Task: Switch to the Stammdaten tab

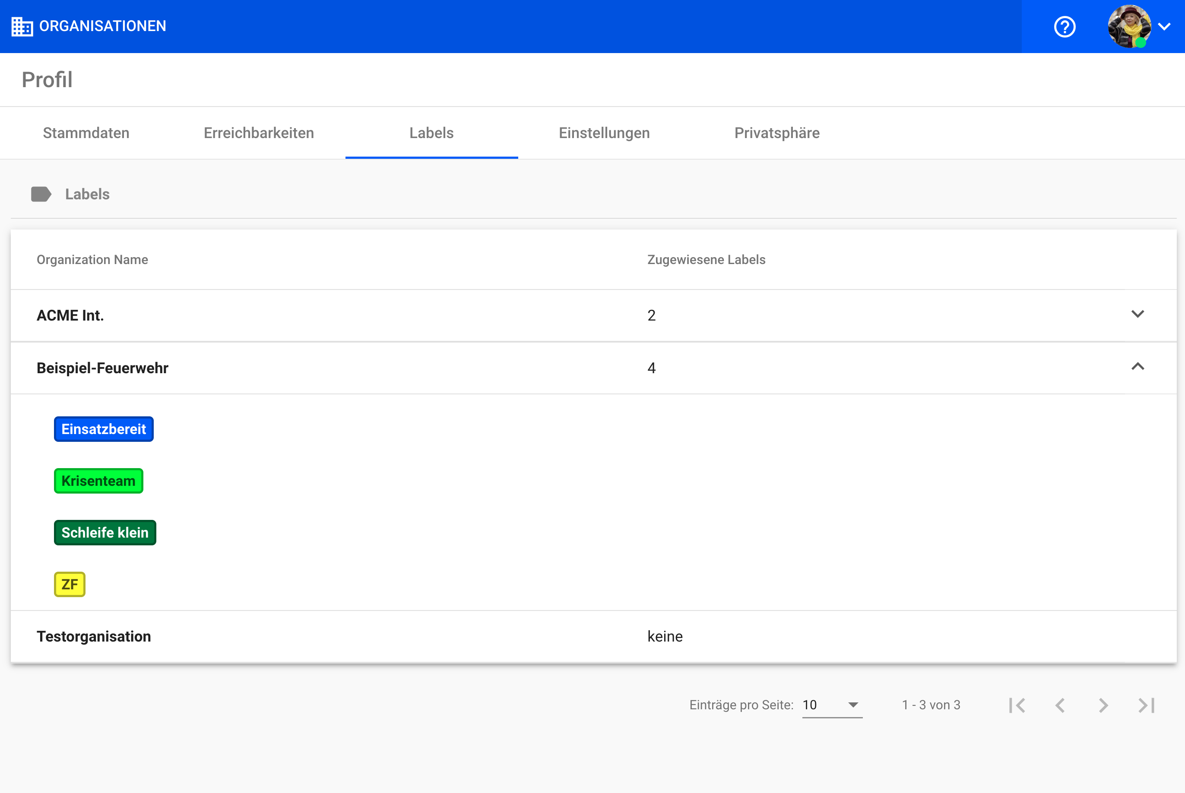Action: click(86, 133)
